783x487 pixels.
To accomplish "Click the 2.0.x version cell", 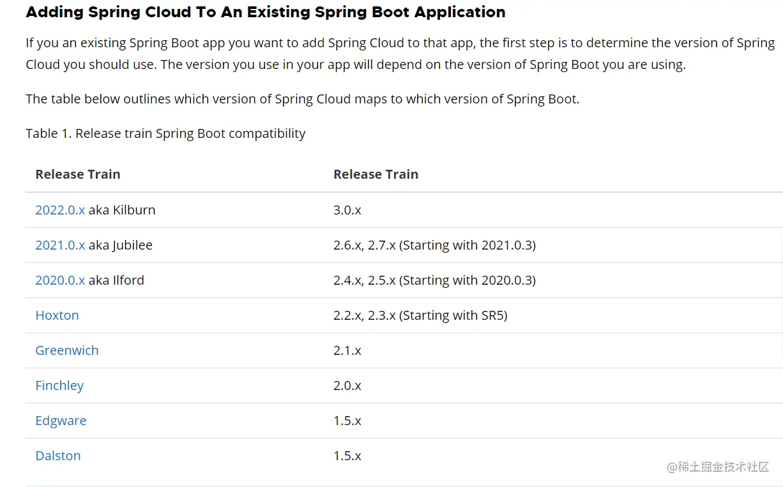I will pyautogui.click(x=347, y=386).
